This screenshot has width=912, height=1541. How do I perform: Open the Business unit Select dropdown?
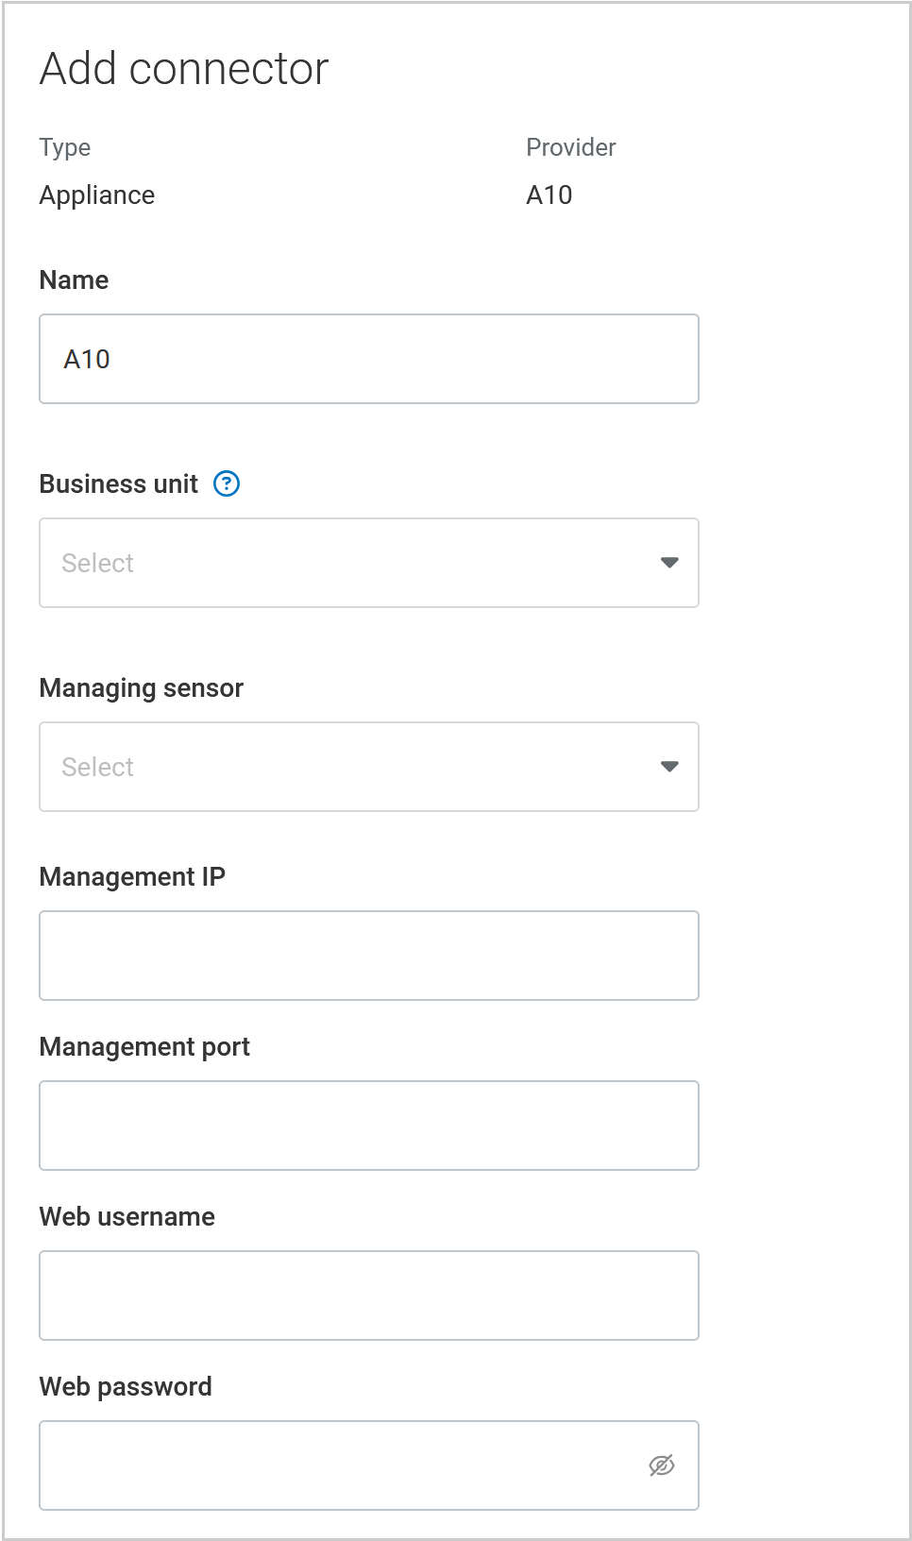pyautogui.click(x=368, y=563)
